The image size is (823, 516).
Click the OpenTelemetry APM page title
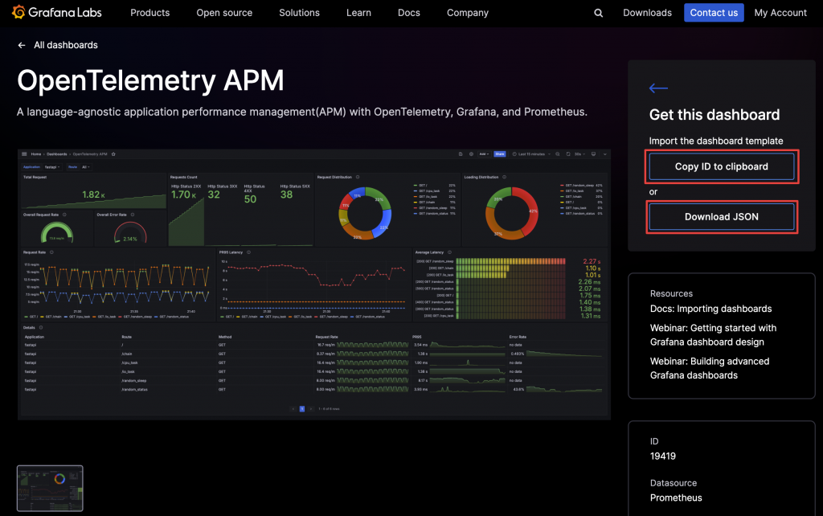150,80
